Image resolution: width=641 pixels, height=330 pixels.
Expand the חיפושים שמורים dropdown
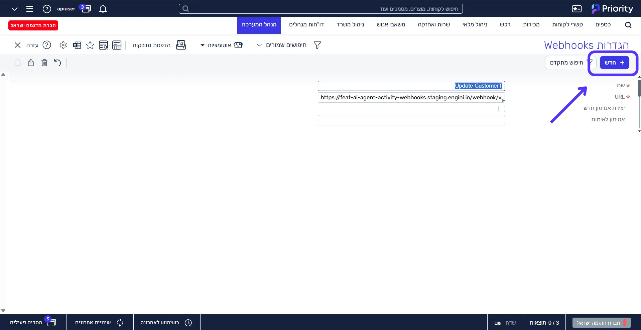(x=259, y=45)
